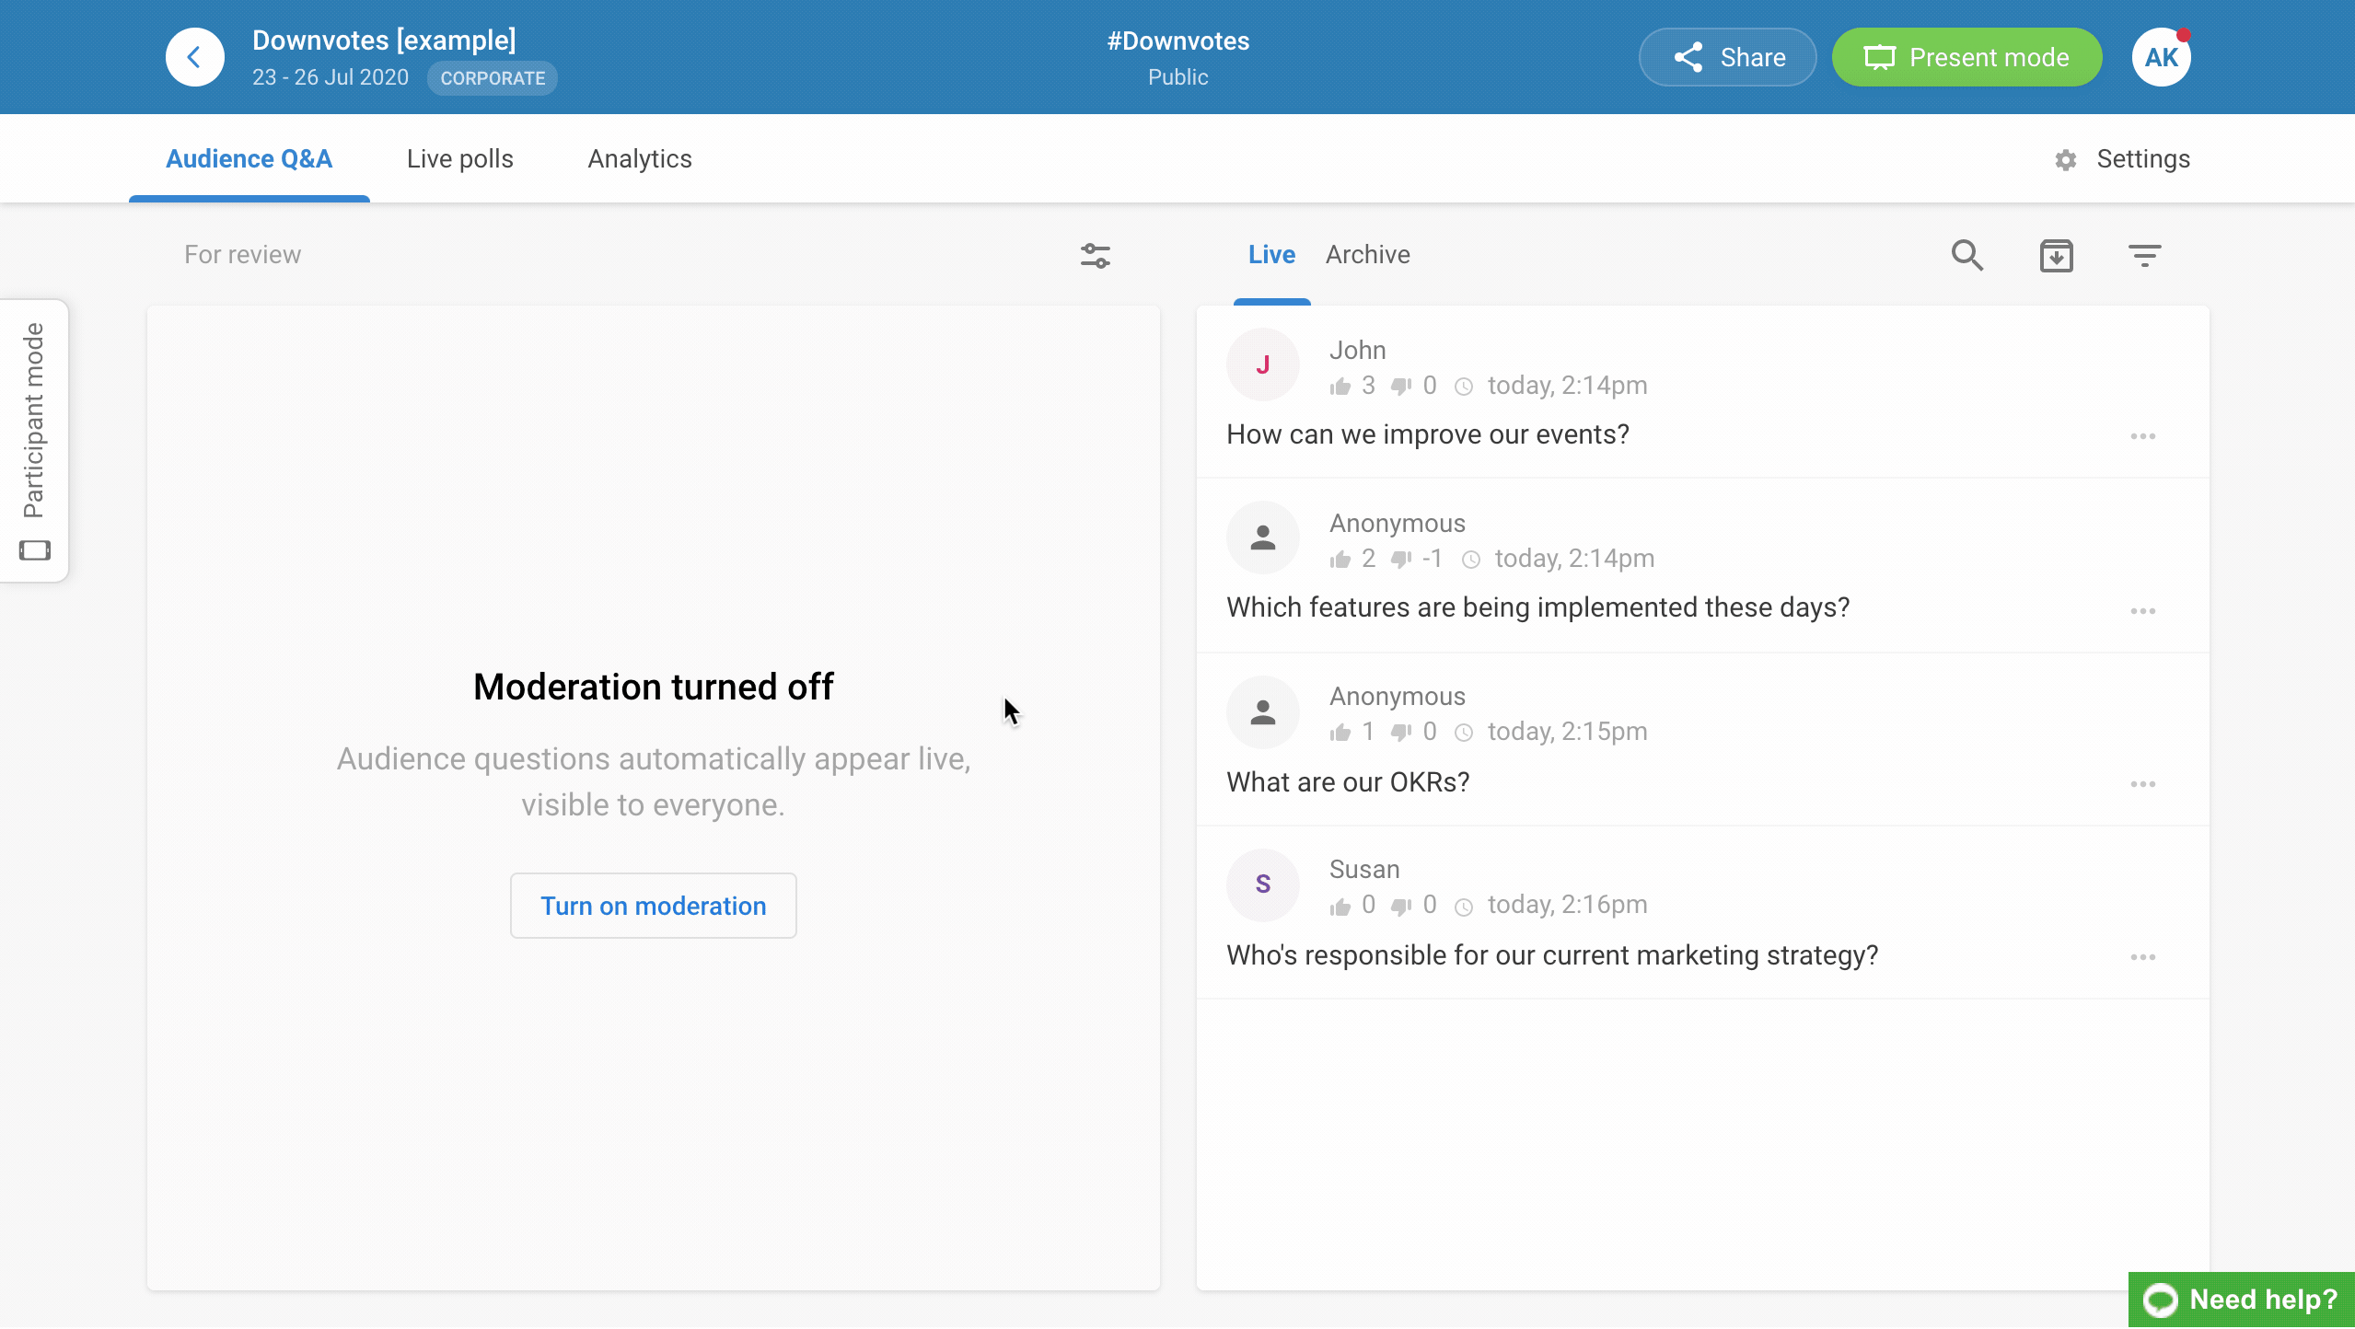Switch to the Audience Q&A tab
Image resolution: width=2355 pixels, height=1329 pixels.
point(249,158)
